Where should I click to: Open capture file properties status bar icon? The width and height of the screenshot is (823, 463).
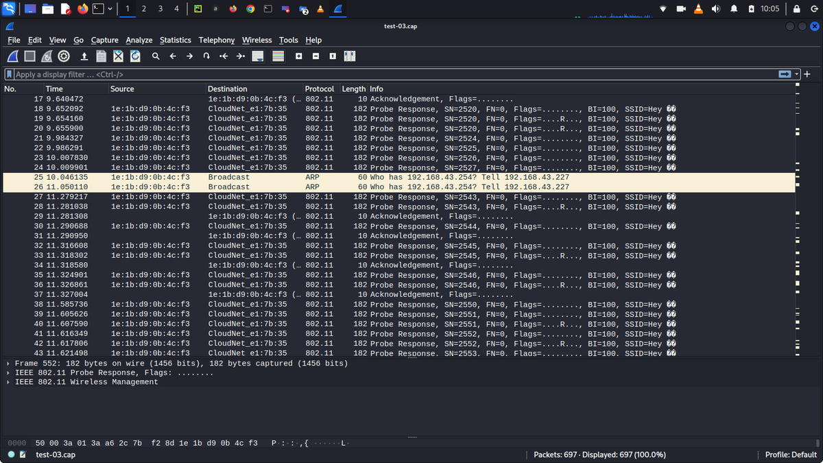coord(23,455)
